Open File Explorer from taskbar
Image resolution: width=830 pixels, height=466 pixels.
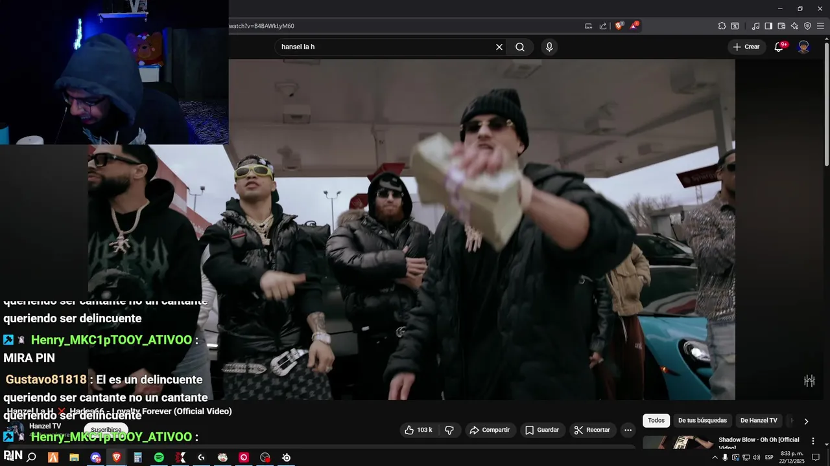(74, 458)
